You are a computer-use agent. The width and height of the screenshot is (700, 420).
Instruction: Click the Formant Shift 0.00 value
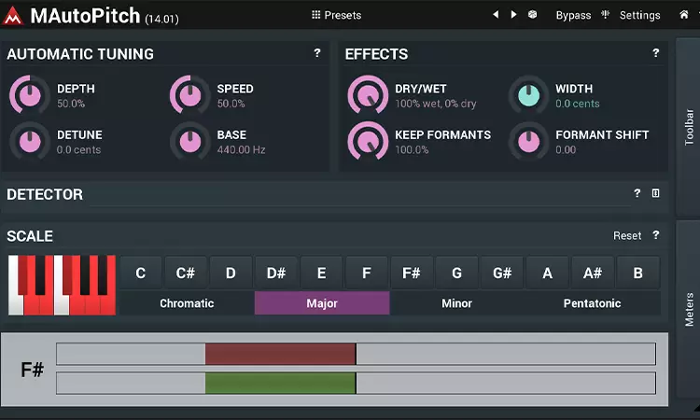tap(566, 149)
